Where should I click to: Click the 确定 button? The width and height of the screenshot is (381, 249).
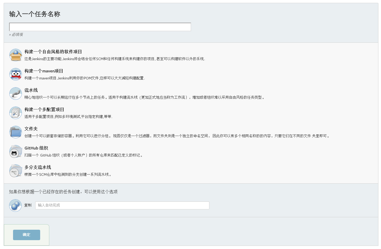(27, 235)
